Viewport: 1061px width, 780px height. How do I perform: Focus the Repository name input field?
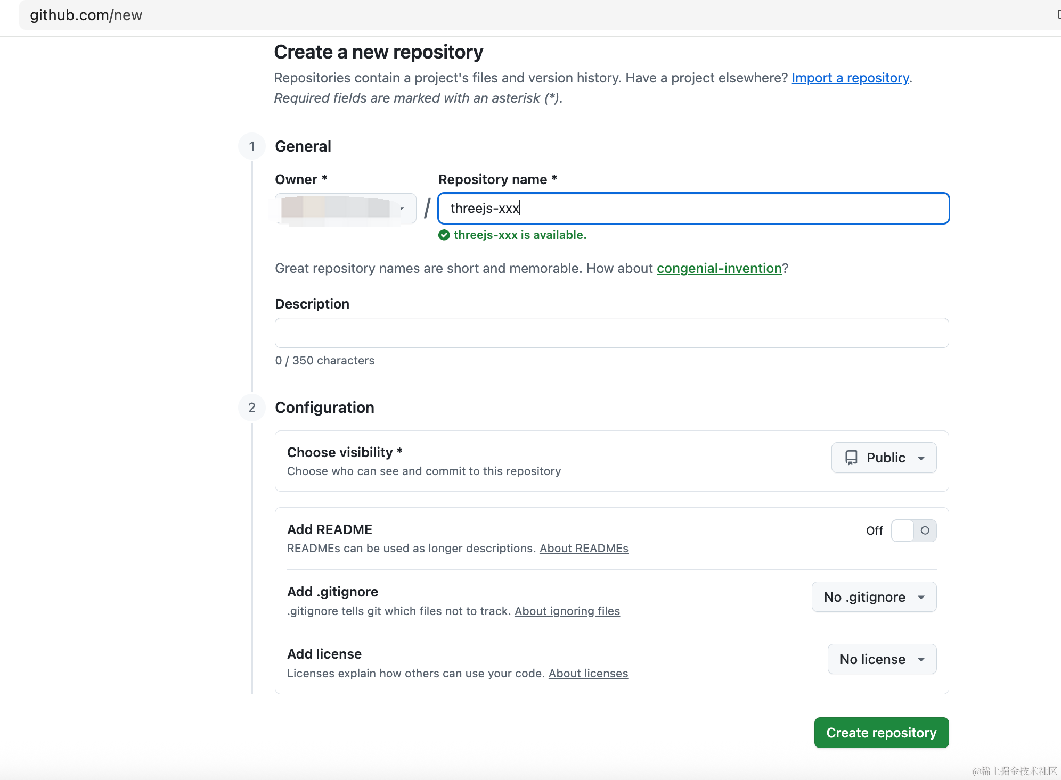click(693, 208)
